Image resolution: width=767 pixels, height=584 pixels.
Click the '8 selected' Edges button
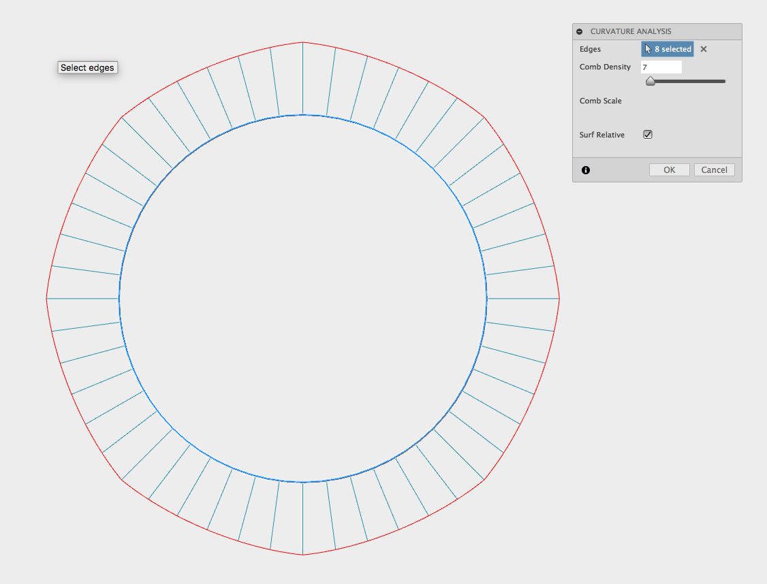667,48
